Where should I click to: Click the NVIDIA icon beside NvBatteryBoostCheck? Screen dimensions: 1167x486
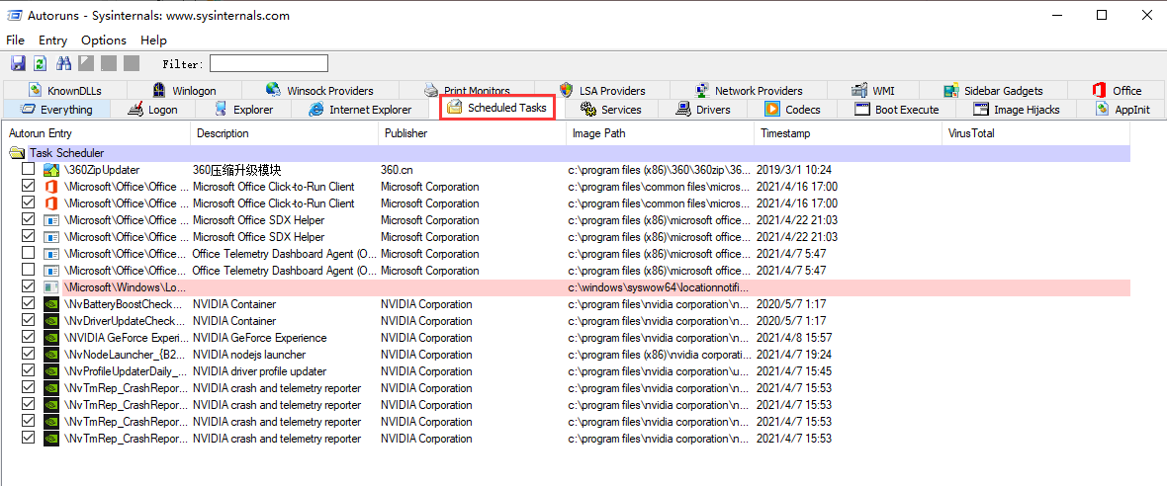click(50, 304)
